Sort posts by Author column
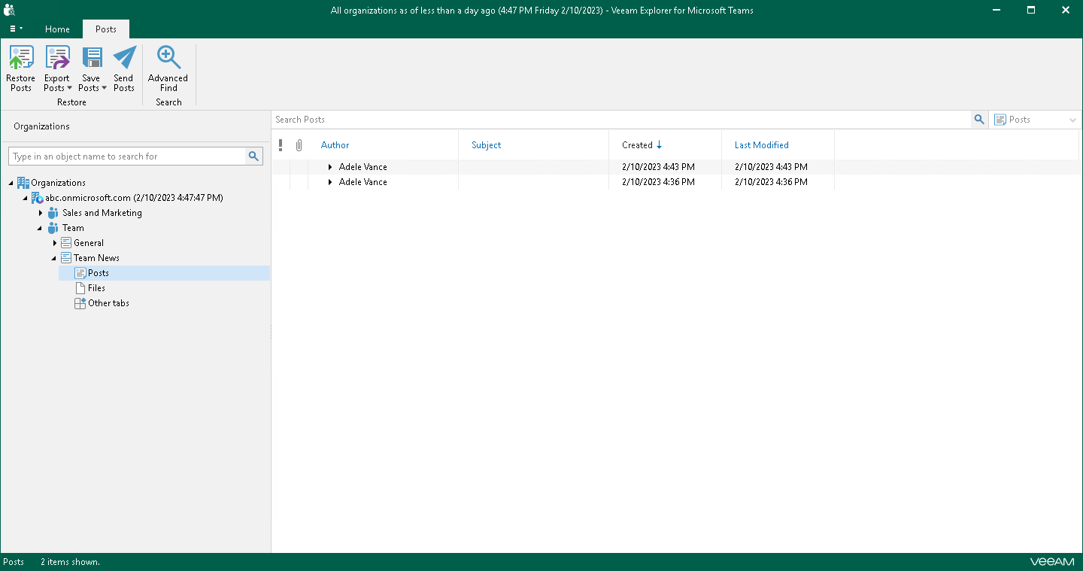 click(x=335, y=145)
